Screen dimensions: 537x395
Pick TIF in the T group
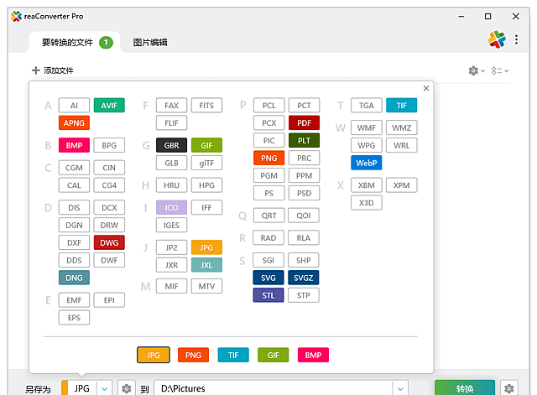(401, 106)
